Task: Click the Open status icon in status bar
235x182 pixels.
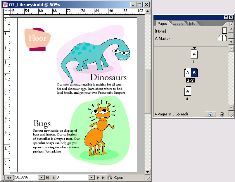Action: click(x=110, y=178)
